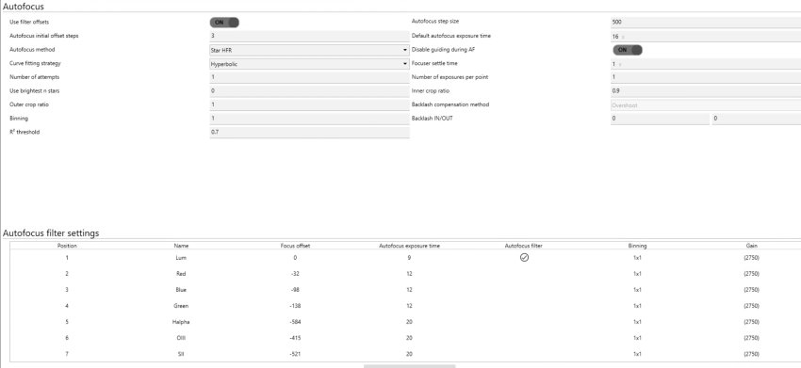Click the Default autofocus exposure time field

click(706, 37)
